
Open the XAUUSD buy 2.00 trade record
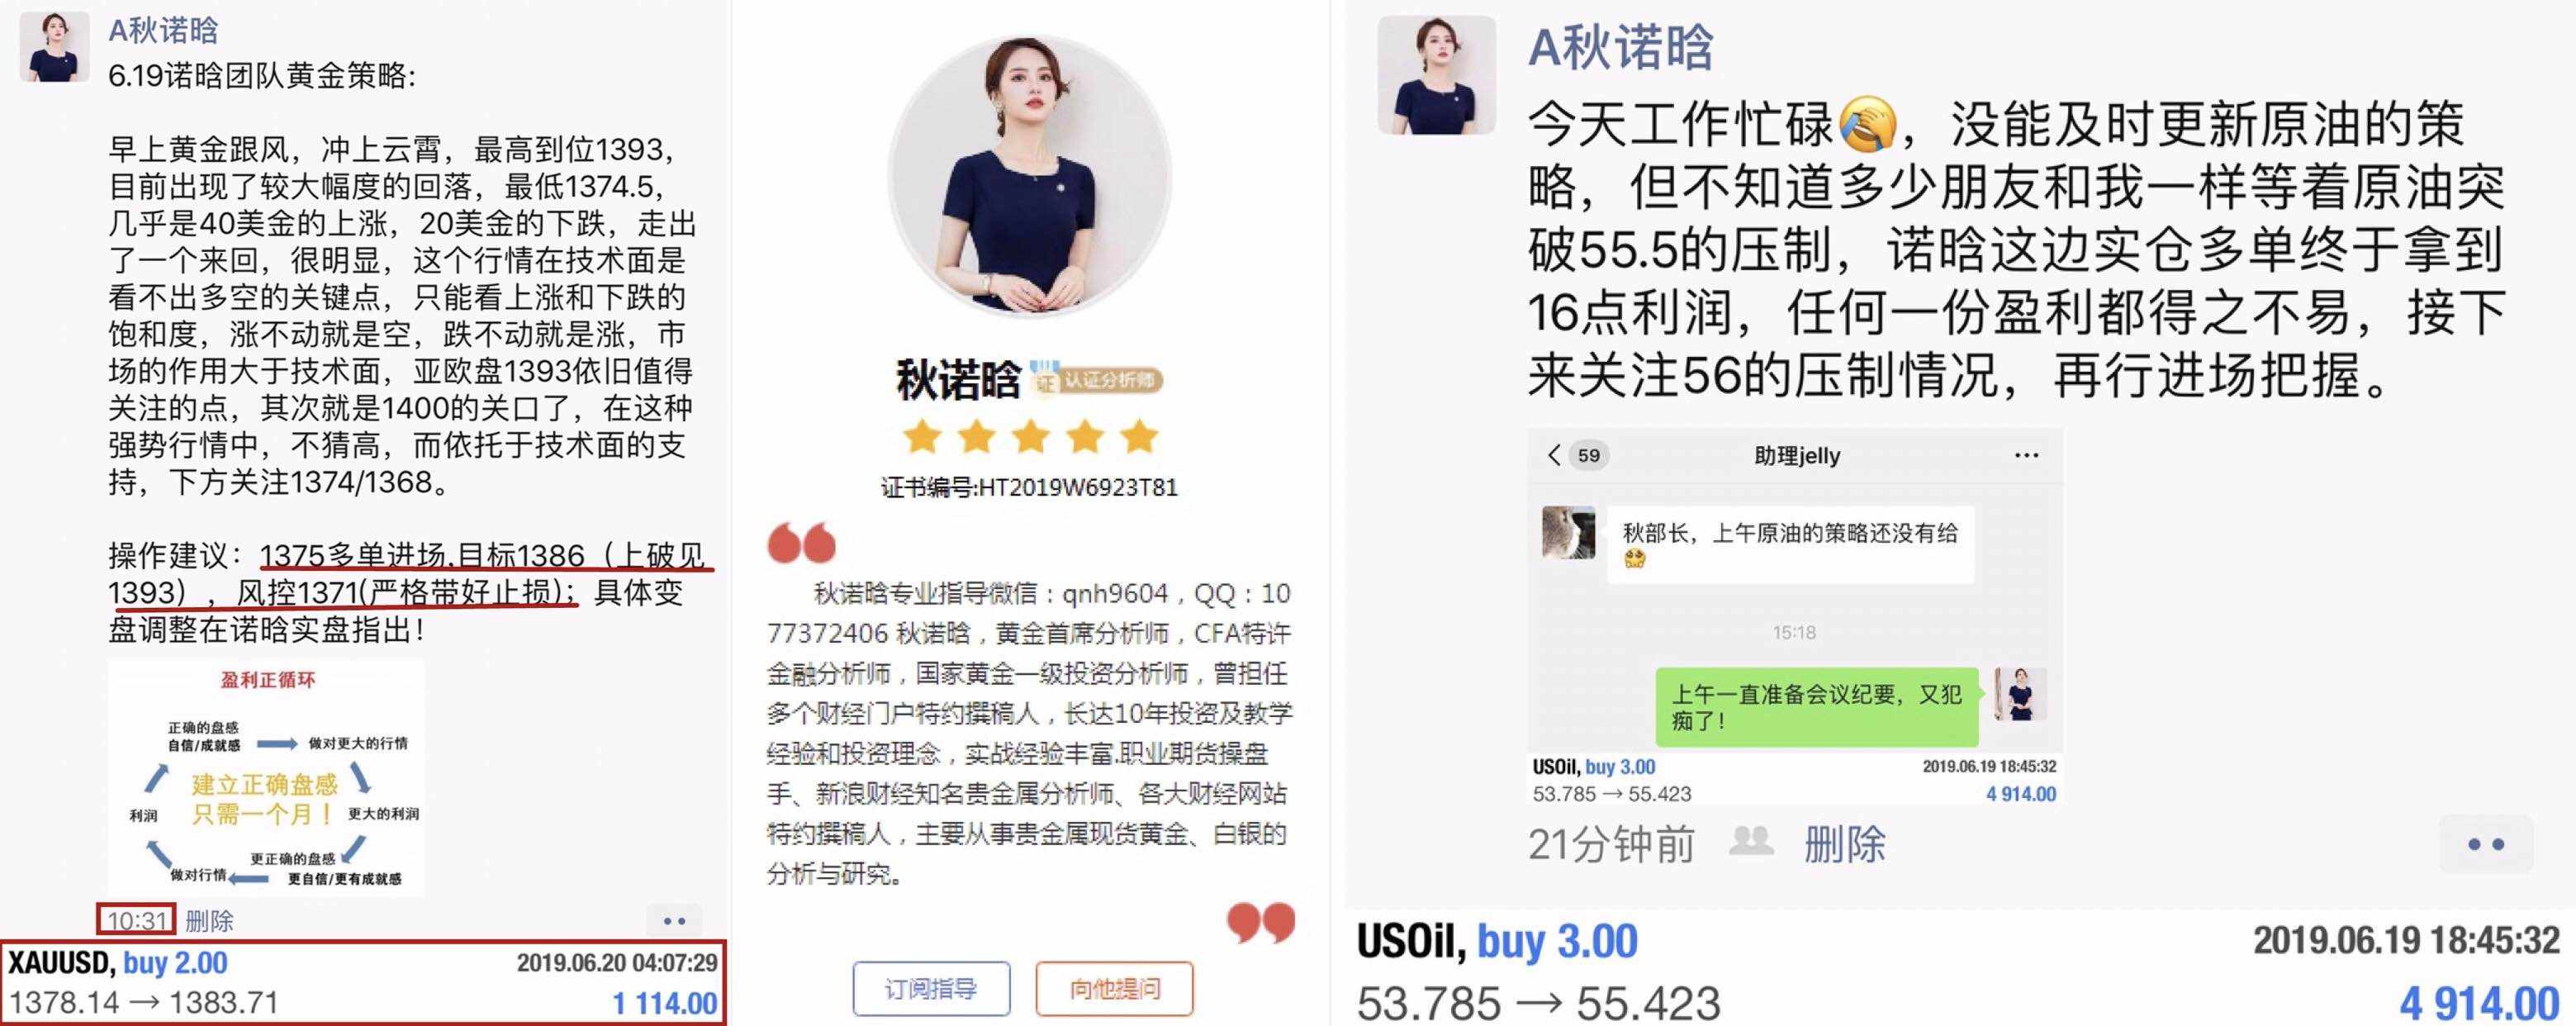click(363, 982)
